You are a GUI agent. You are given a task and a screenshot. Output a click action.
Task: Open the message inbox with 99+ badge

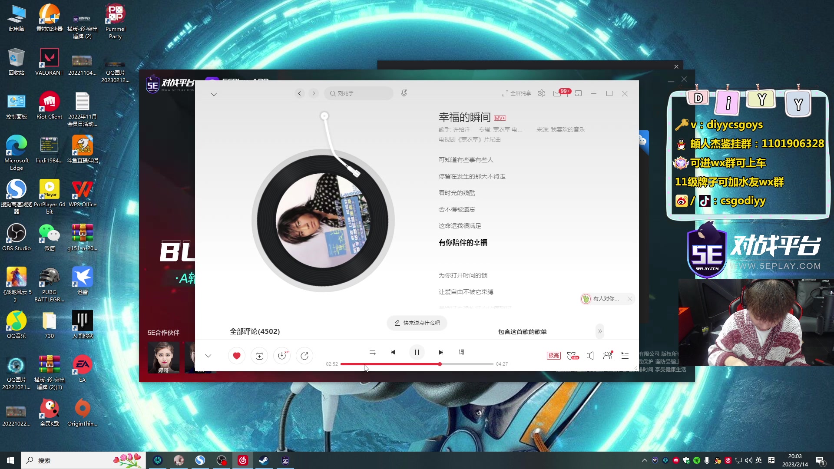coord(558,93)
